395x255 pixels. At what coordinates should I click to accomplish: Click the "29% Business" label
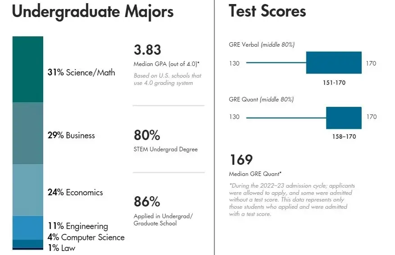pos(71,136)
